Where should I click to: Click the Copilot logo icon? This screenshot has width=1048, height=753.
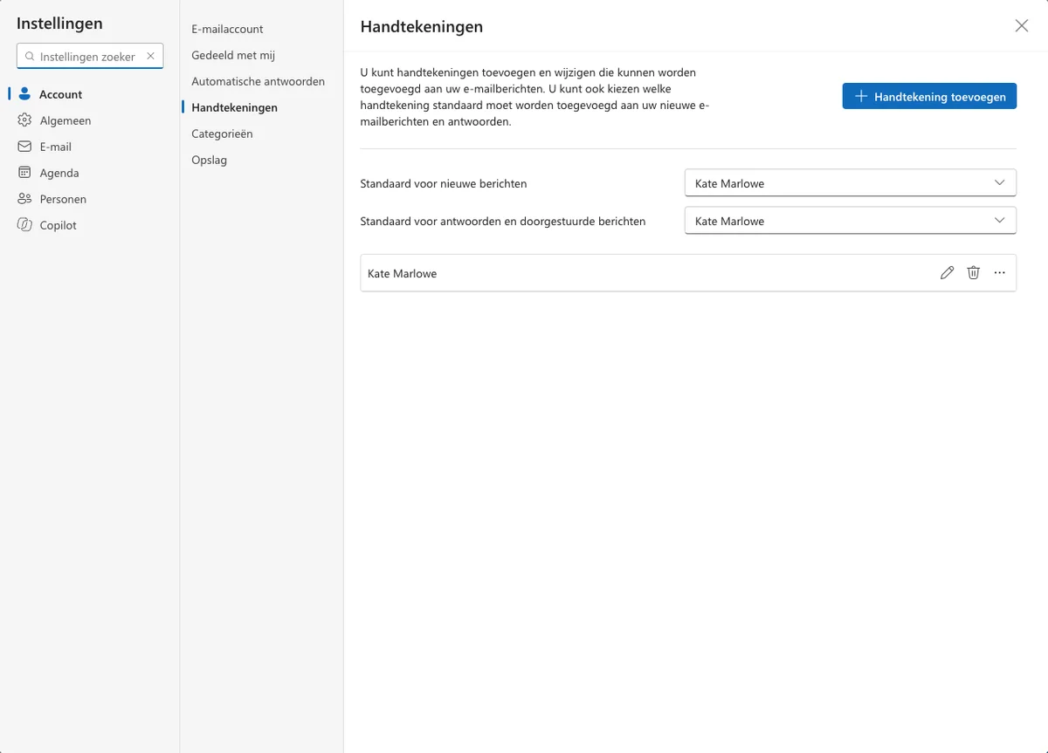point(24,225)
